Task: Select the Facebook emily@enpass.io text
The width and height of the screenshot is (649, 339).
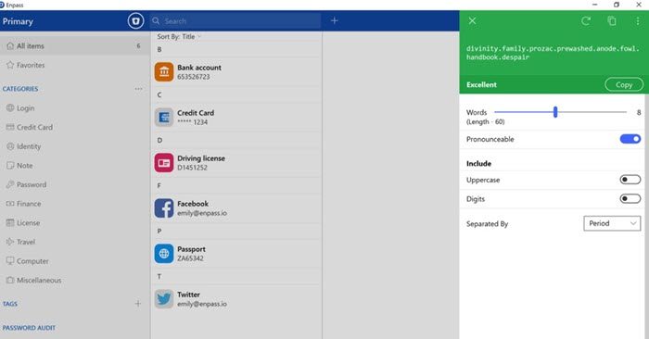Action: click(202, 213)
